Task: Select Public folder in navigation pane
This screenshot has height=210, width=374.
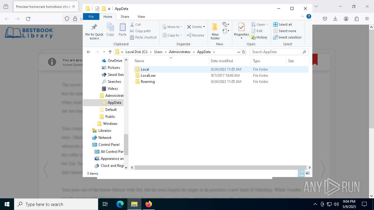Action: click(108, 117)
